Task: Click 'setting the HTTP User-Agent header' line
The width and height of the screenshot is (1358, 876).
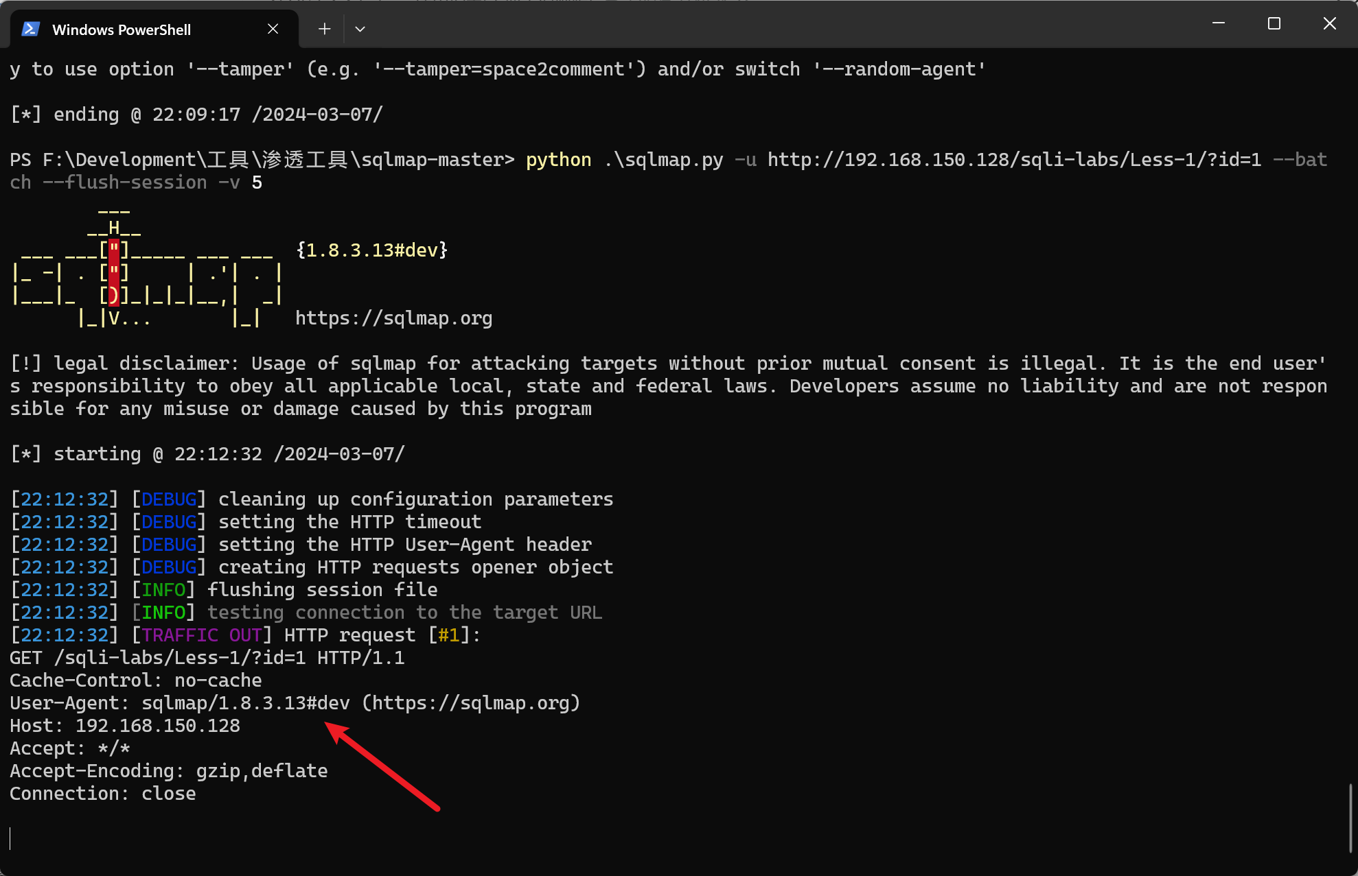Action: point(301,545)
